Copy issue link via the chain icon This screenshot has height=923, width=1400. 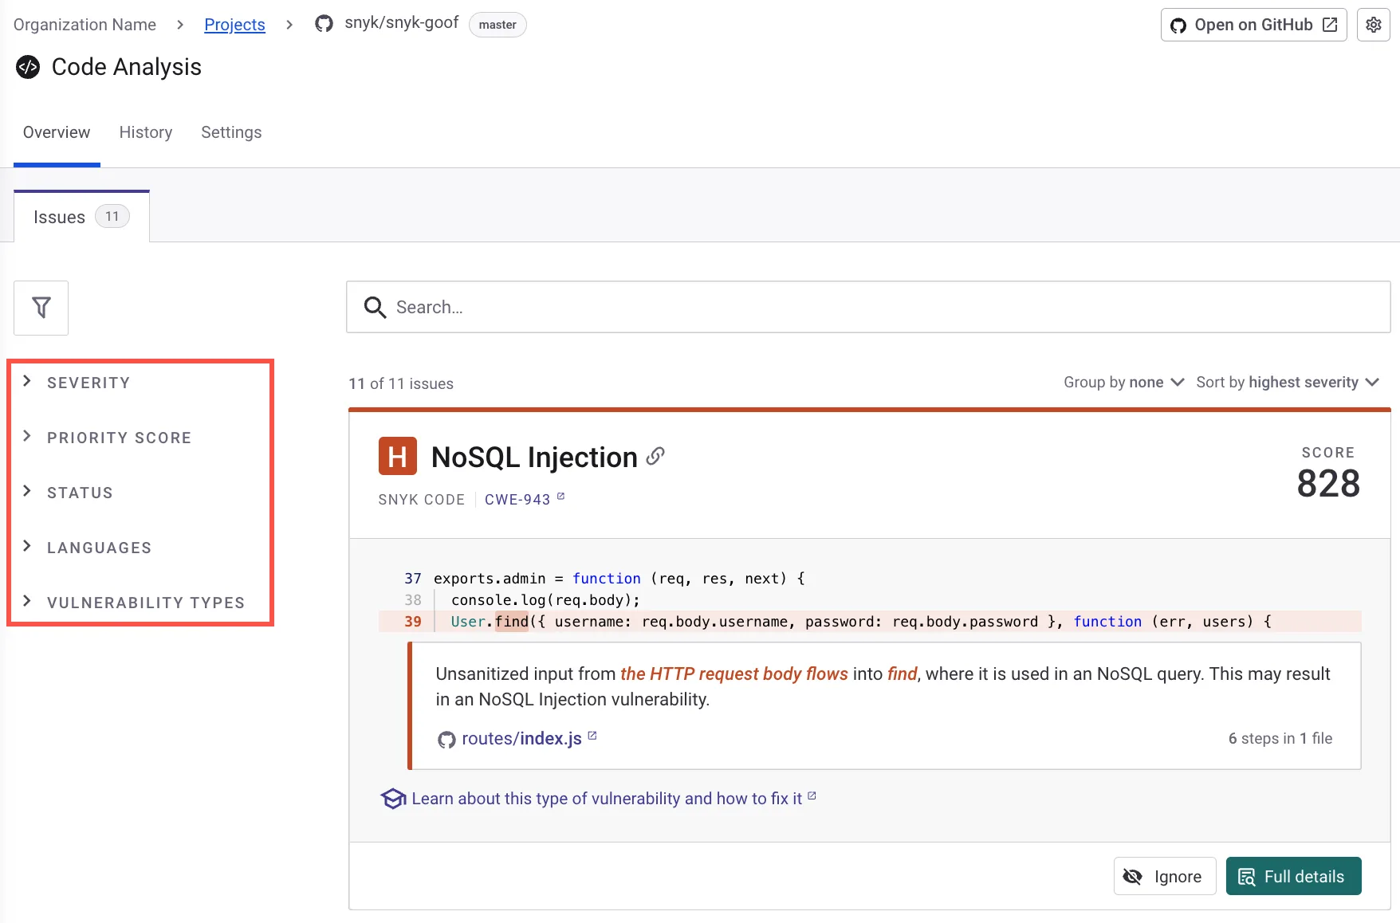(655, 456)
